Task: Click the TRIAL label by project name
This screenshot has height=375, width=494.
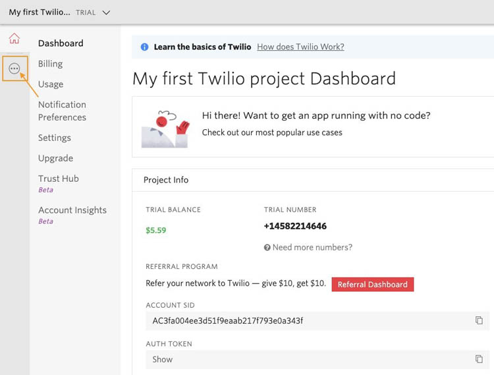Action: tap(86, 13)
